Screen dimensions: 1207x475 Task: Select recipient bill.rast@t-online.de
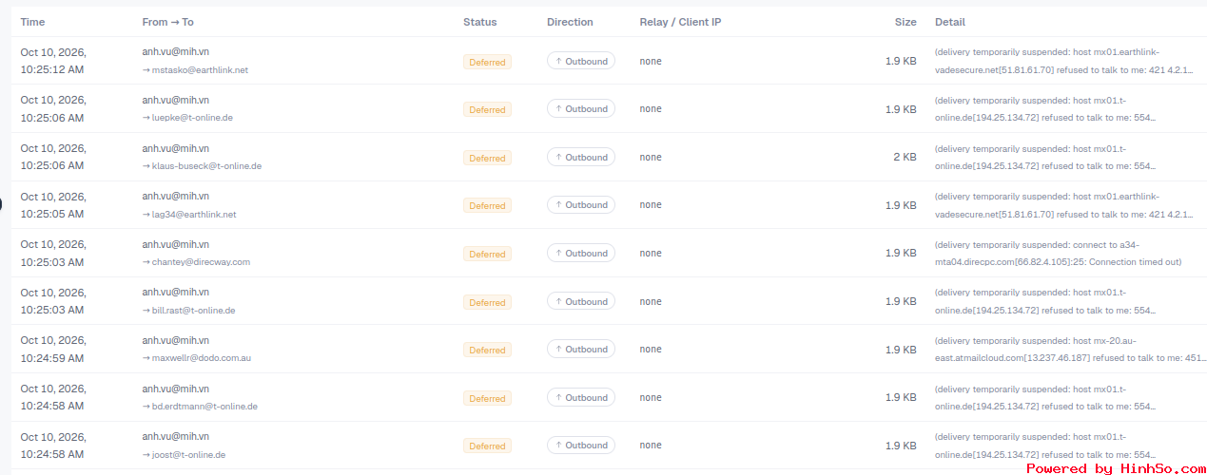click(193, 311)
